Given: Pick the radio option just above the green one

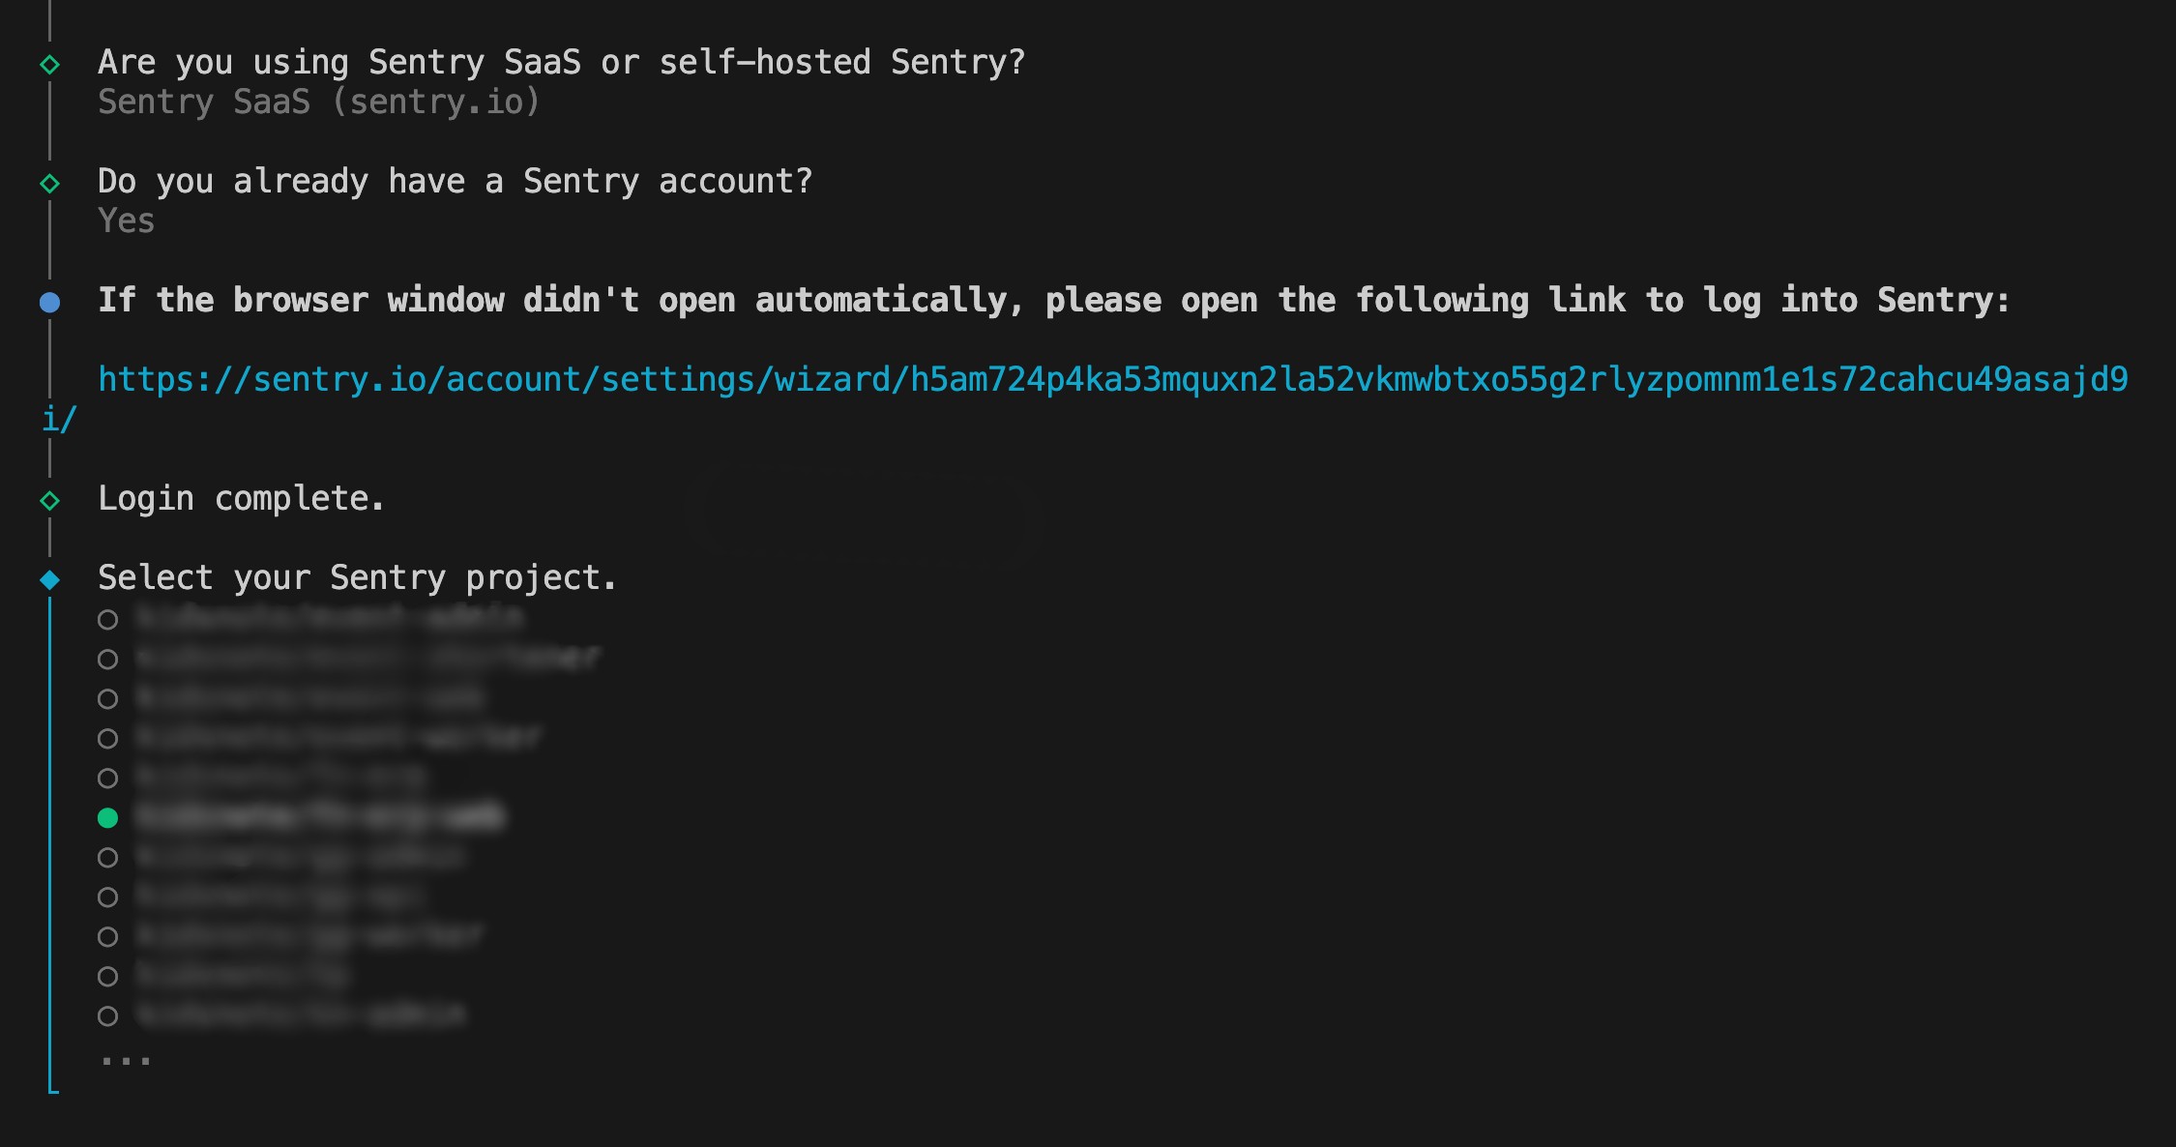Looking at the screenshot, I should pos(108,779).
